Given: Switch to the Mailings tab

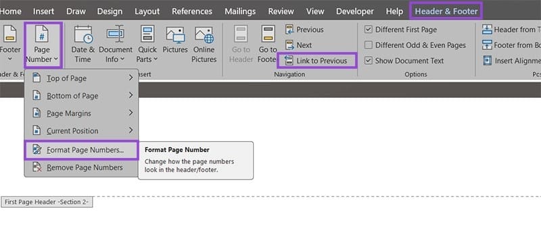Looking at the screenshot, I should [240, 11].
